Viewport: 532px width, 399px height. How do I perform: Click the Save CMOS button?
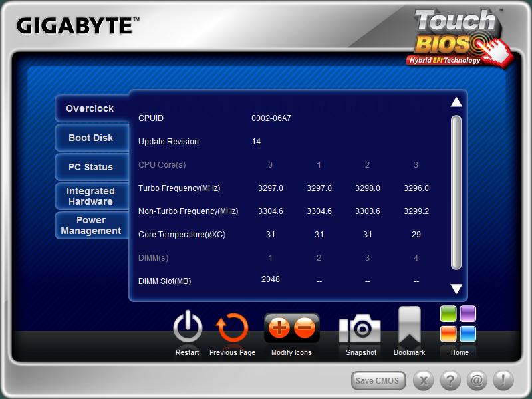click(x=378, y=380)
